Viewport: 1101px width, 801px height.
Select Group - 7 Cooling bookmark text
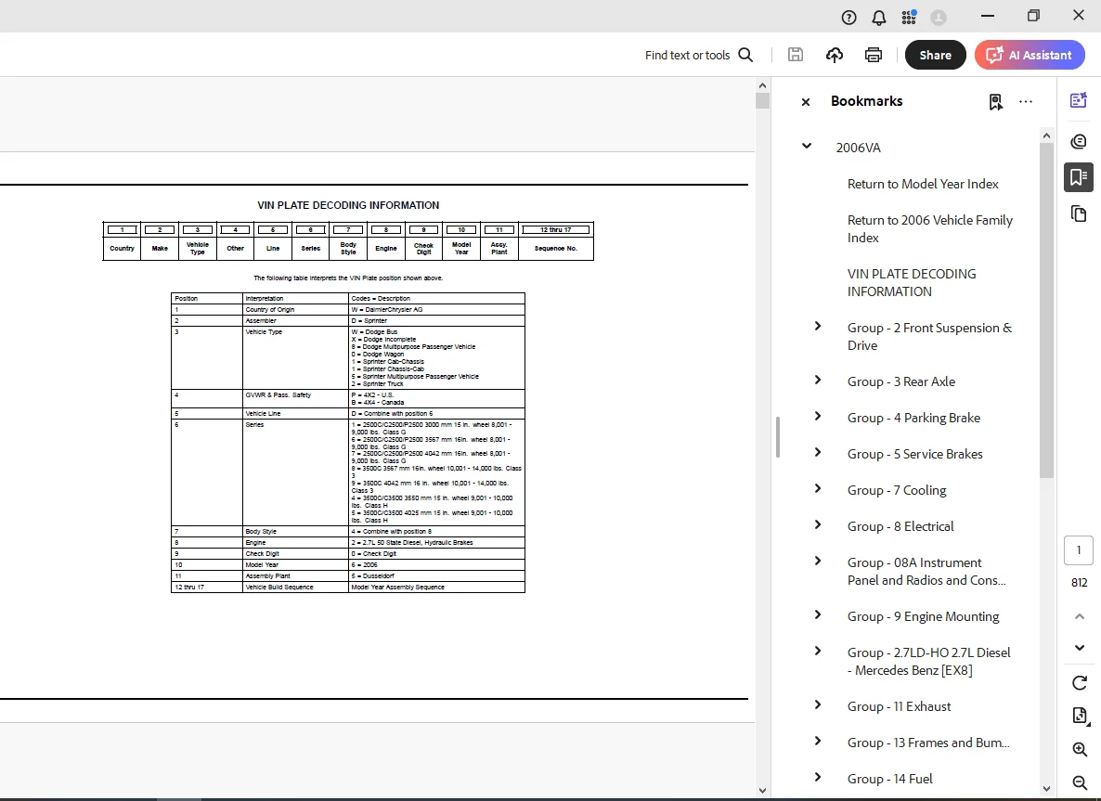tap(897, 490)
